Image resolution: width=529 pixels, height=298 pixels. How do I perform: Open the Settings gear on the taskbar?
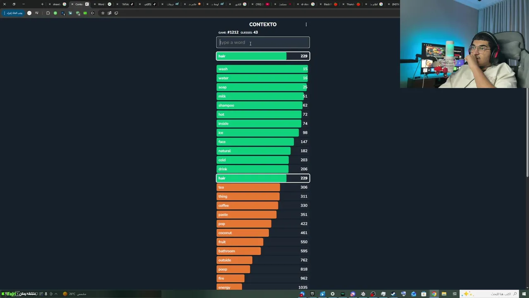[x=332, y=294]
